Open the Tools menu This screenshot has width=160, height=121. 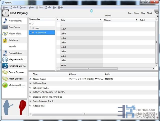tap(48, 7)
